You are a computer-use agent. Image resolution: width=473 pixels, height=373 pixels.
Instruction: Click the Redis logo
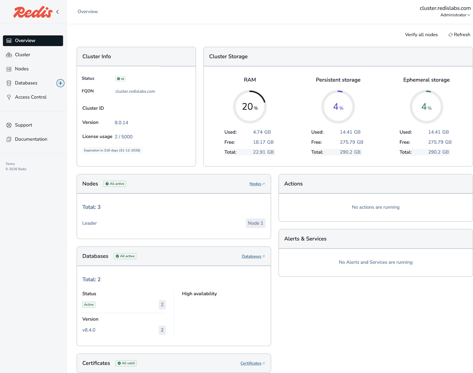click(33, 12)
